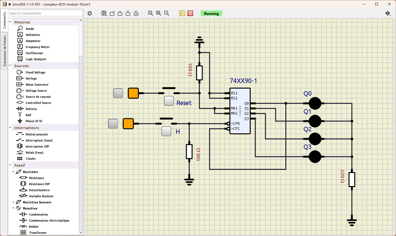Click the save circuit as icon

tap(136, 13)
